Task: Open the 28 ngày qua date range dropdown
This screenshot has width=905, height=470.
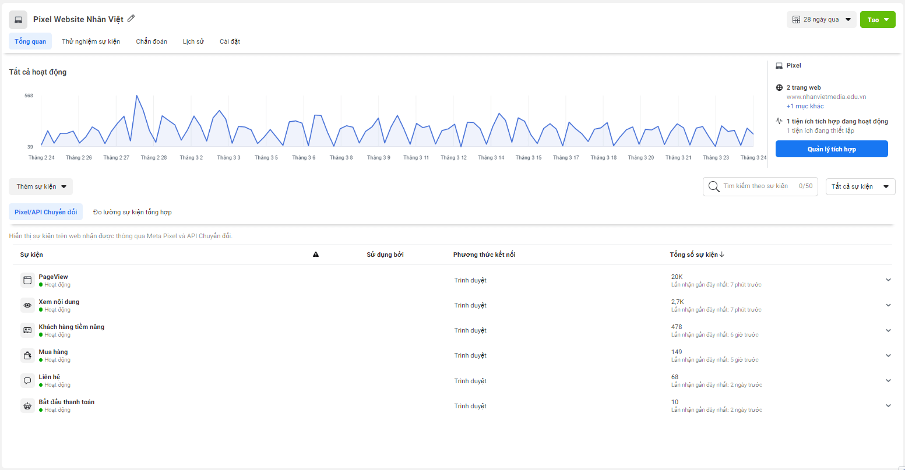Action: pyautogui.click(x=822, y=20)
